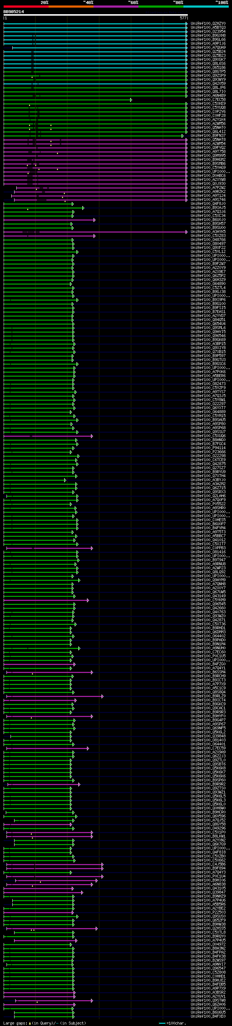232x1026 pixels.
Task: Click the label UniRef100_B8LKW1
Action: [208, 836]
